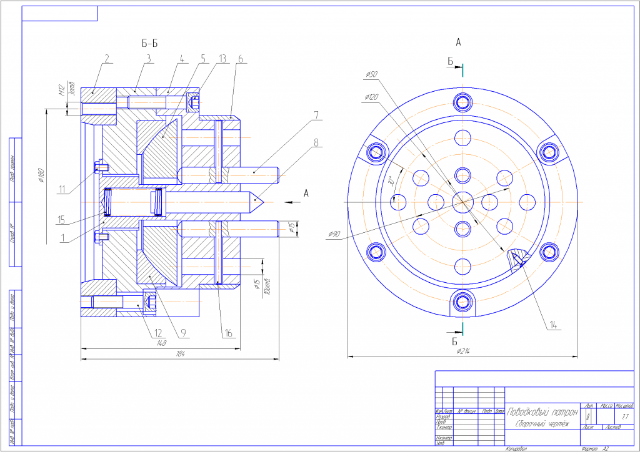The image size is (640, 452).
Task: Select the 'ø90' diameter dimension
Action: pos(334,234)
